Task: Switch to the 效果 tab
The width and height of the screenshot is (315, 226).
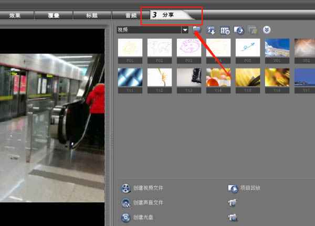Action: (15, 15)
